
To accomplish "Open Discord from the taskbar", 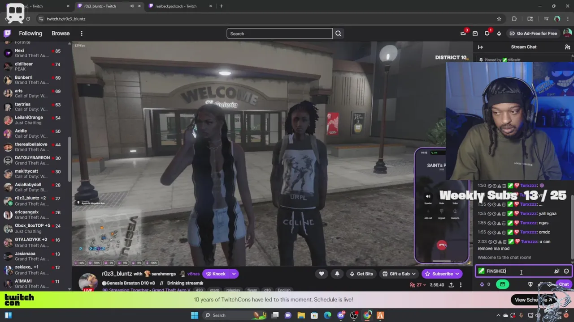I will [x=341, y=315].
